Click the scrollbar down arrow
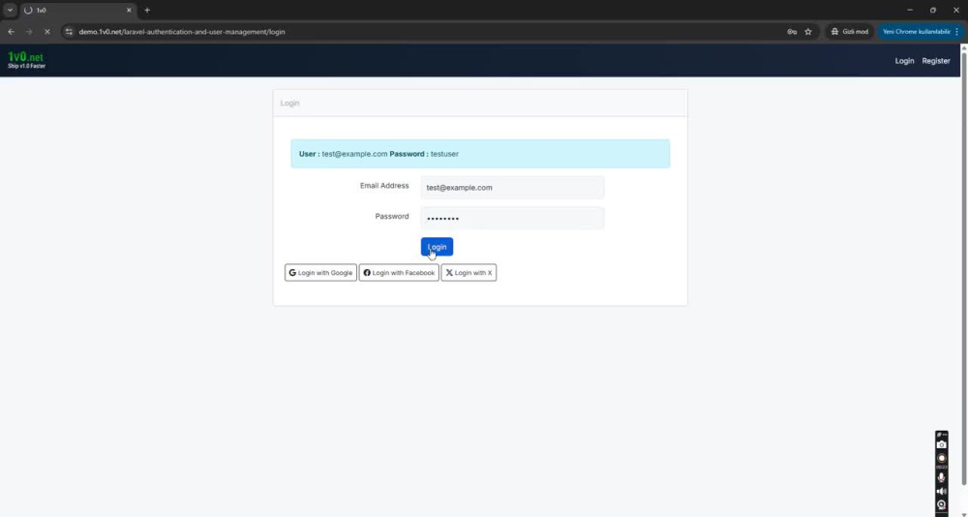The width and height of the screenshot is (968, 517). 964,513
